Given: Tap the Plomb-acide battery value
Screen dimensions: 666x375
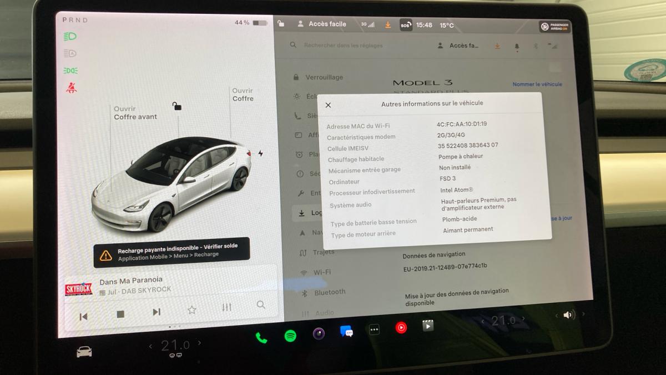Looking at the screenshot, I should [459, 219].
